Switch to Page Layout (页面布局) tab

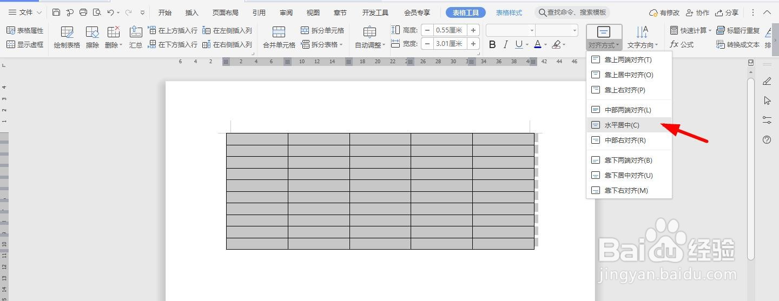point(225,12)
